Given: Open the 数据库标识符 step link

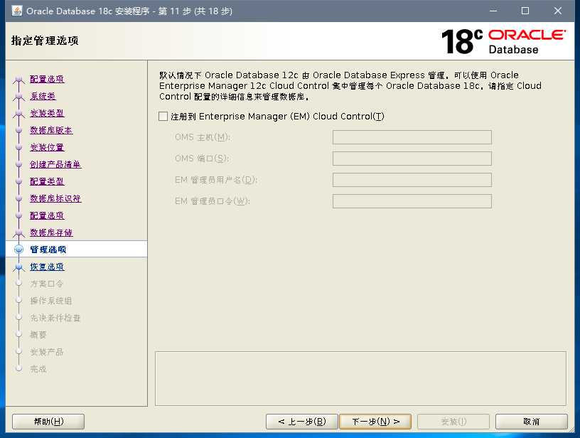Looking at the screenshot, I should point(55,198).
